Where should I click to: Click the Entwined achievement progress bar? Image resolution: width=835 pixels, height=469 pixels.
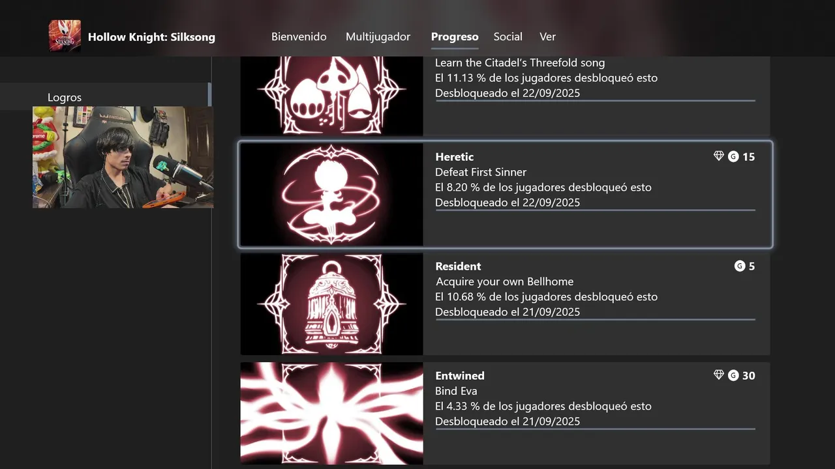595,429
